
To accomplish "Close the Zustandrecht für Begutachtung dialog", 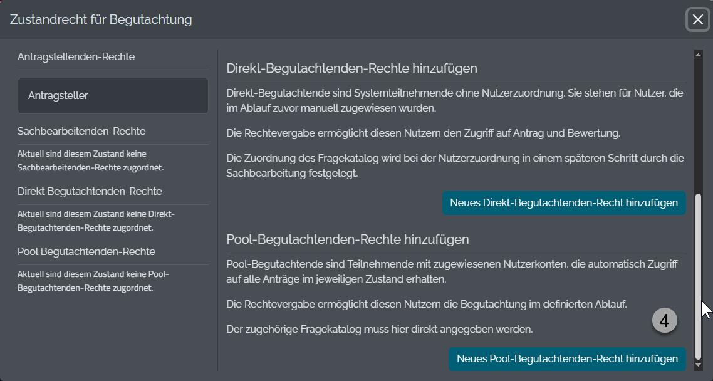I will (x=697, y=19).
